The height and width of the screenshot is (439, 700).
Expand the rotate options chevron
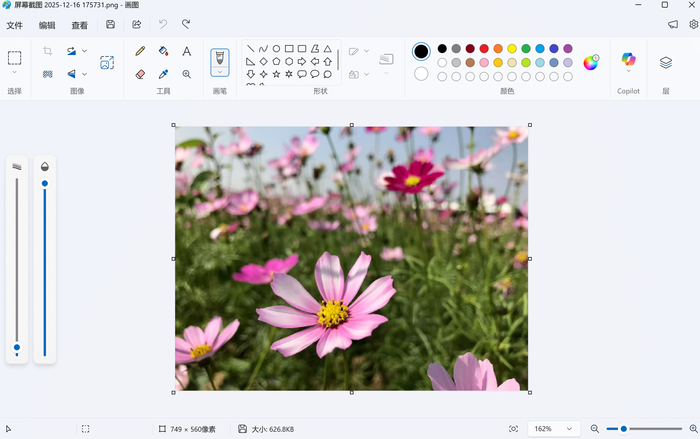point(84,51)
